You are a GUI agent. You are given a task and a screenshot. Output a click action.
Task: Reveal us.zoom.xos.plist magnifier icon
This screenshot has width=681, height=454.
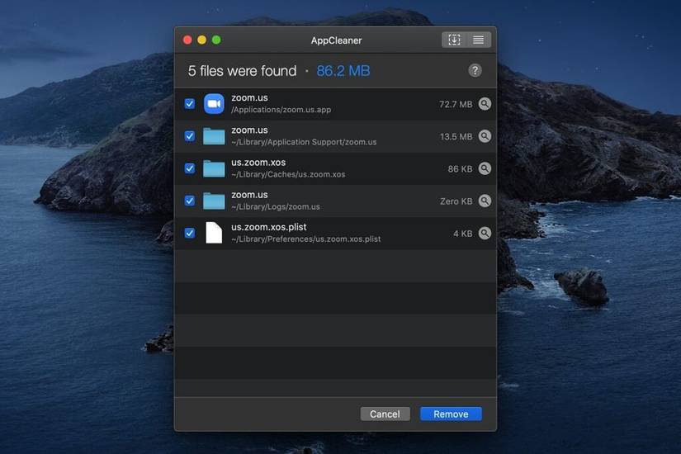(485, 234)
